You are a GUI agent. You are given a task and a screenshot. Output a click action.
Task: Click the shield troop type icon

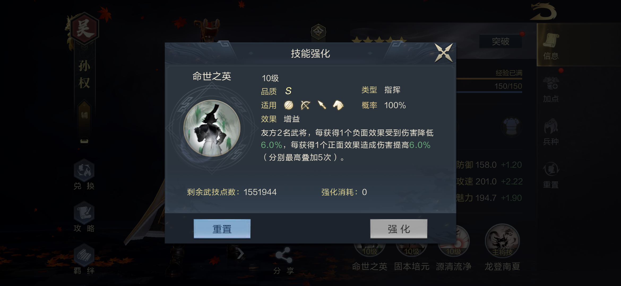click(288, 105)
